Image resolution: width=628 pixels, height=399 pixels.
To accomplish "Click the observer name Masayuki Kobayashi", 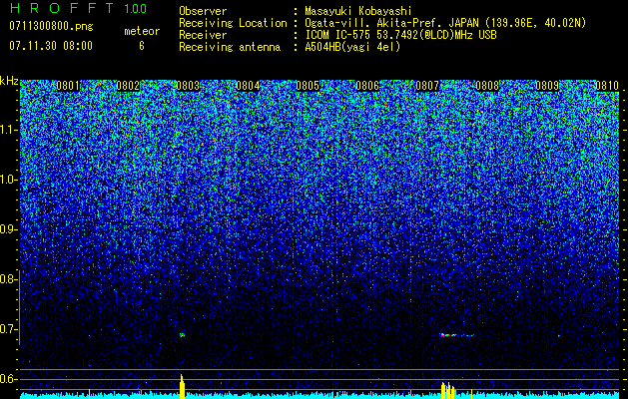I will tap(358, 11).
